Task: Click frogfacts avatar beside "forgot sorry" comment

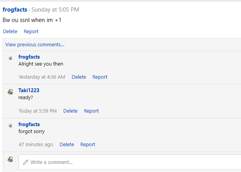Action: tap(10, 125)
